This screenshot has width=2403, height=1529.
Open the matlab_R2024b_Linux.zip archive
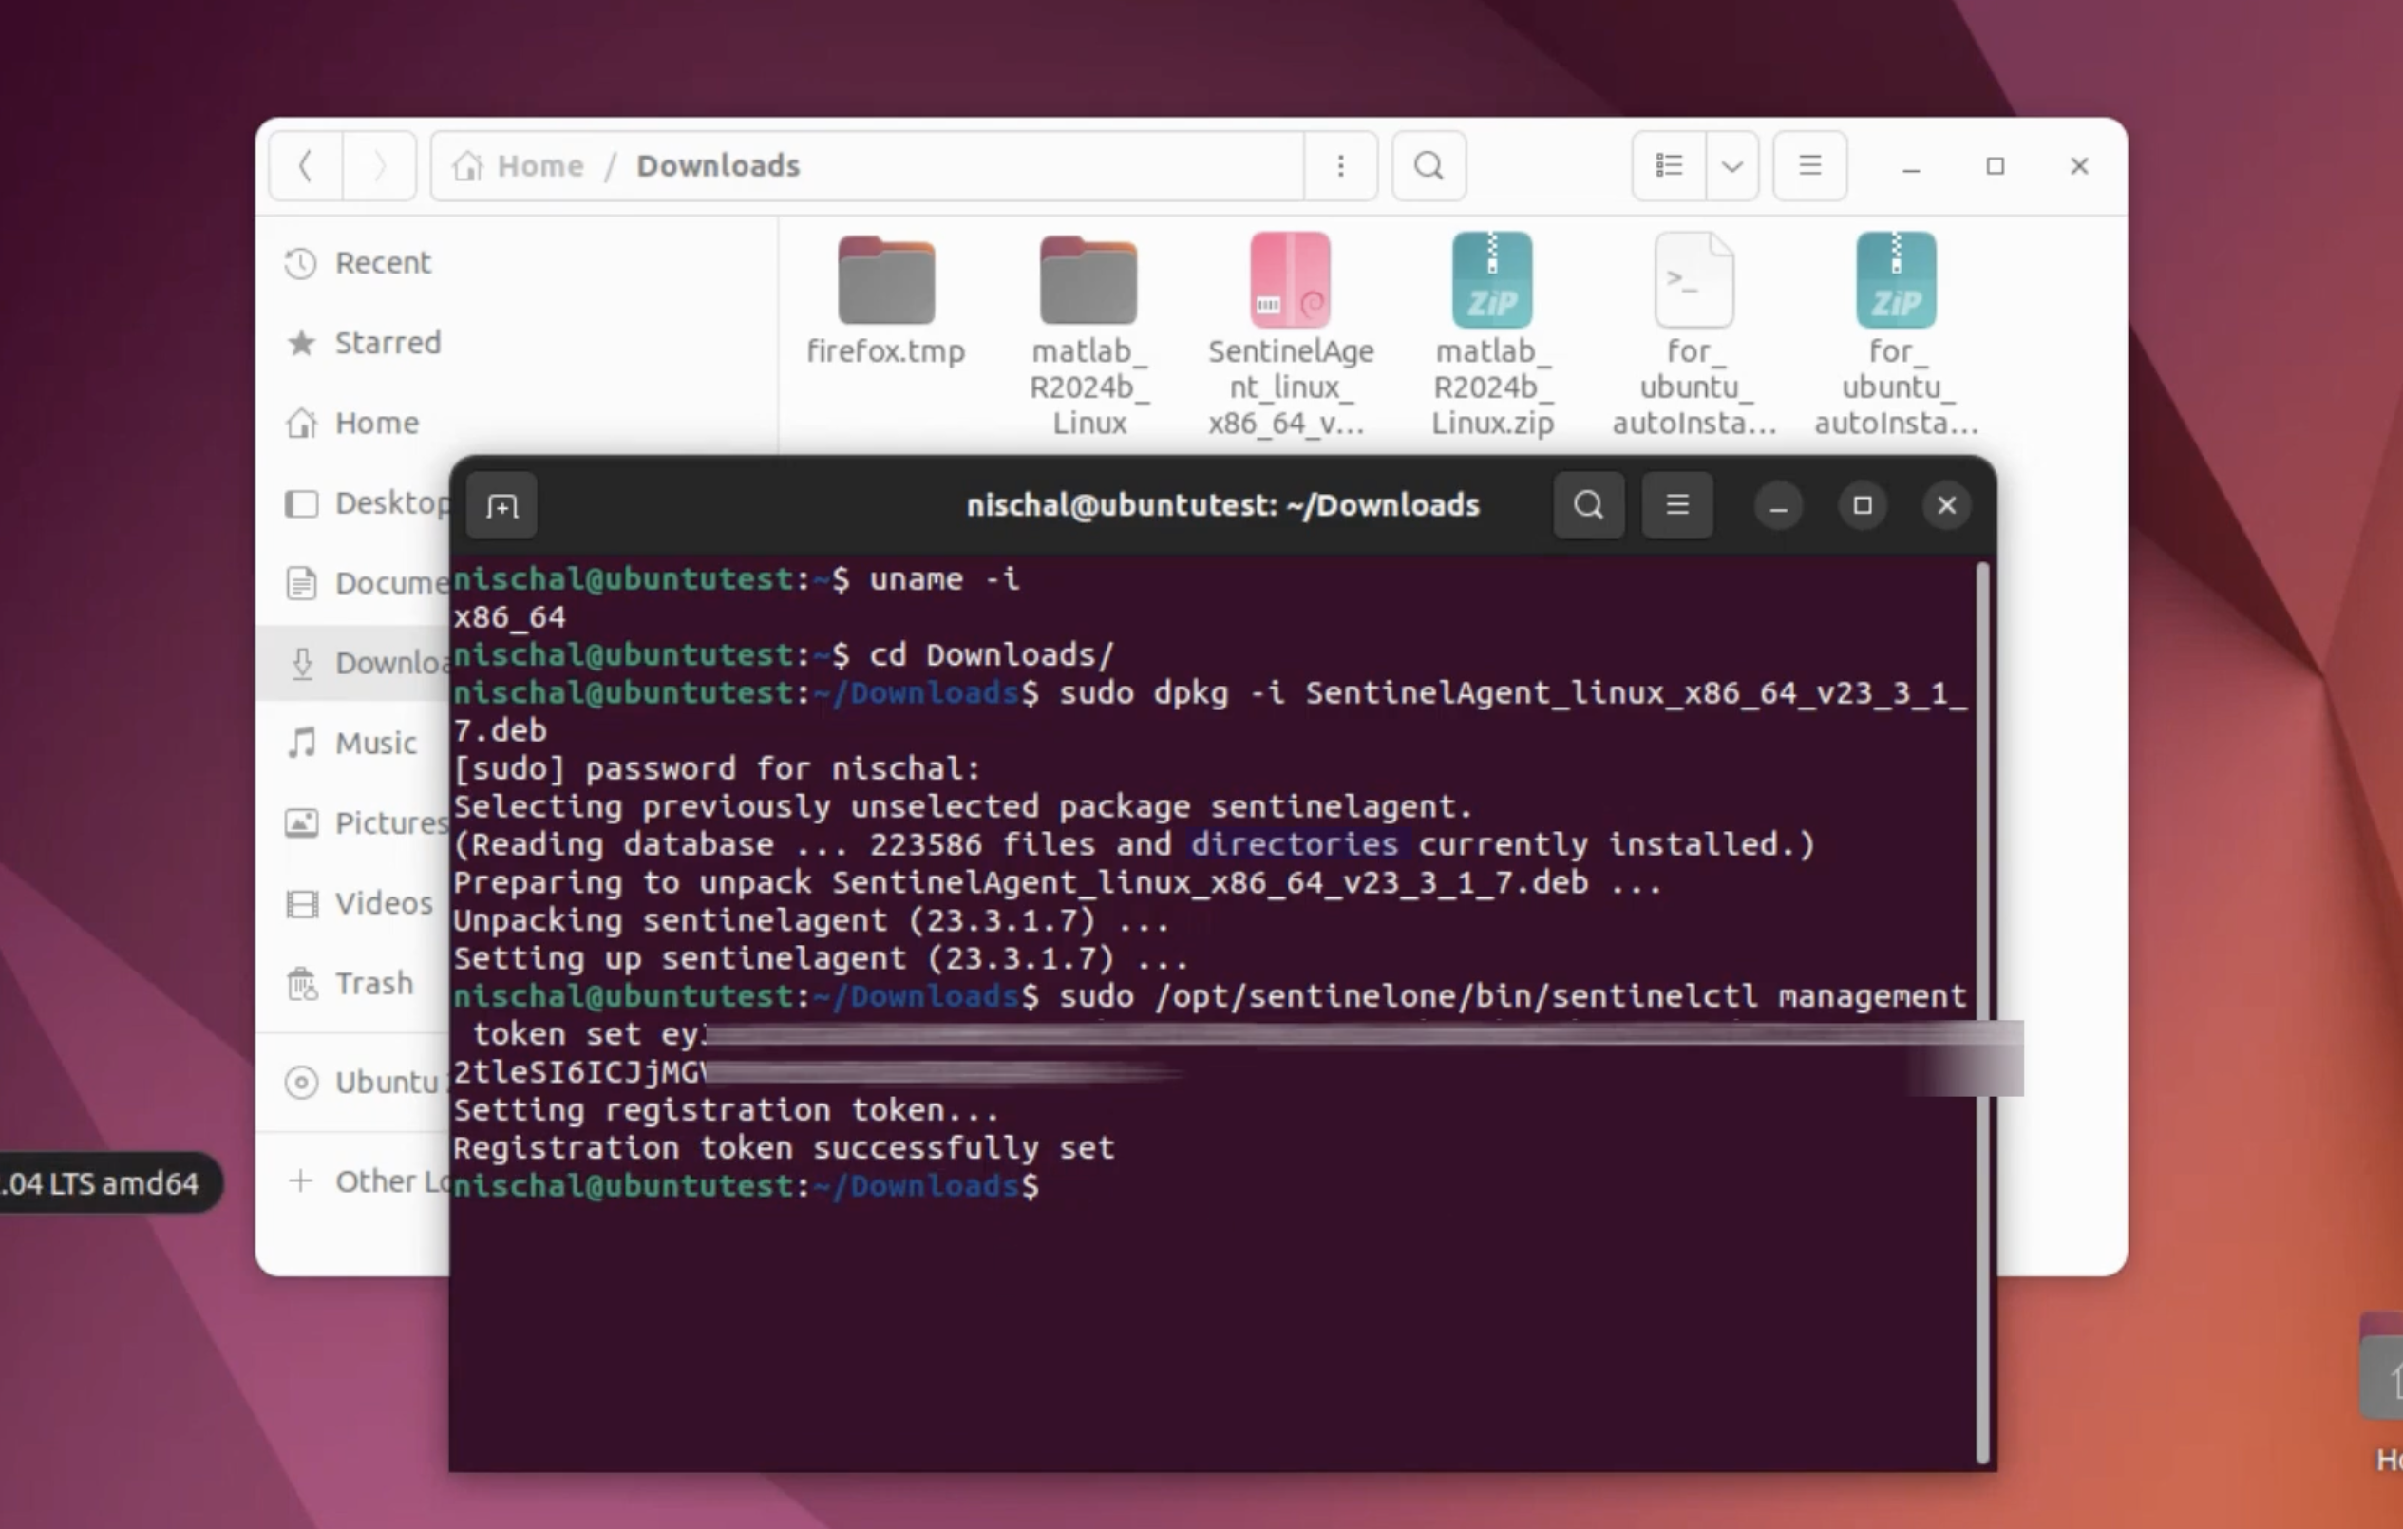pyautogui.click(x=1491, y=280)
